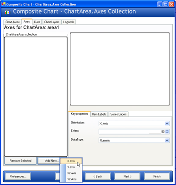Click the Remove Selected button

(20, 161)
